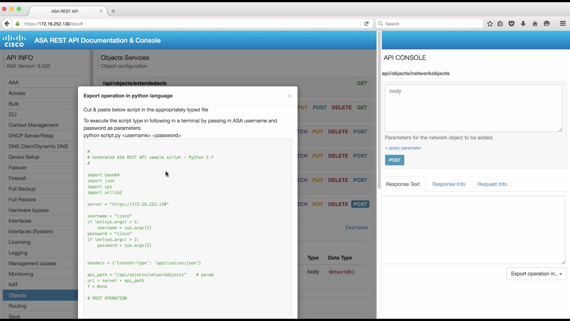570x321 pixels.
Task: Open the browser hamburger menu
Action: 562,24
